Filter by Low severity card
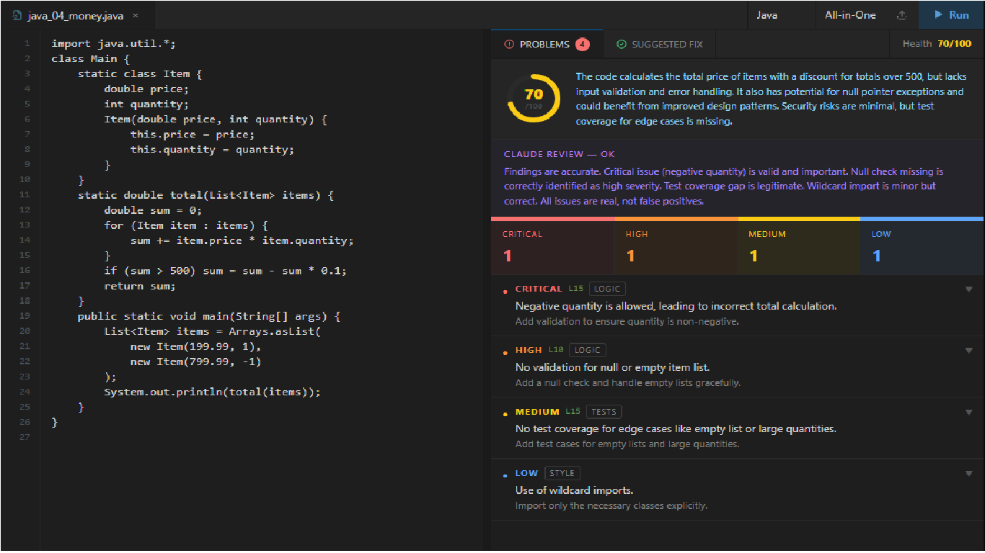This screenshot has height=553, width=985. (x=922, y=247)
